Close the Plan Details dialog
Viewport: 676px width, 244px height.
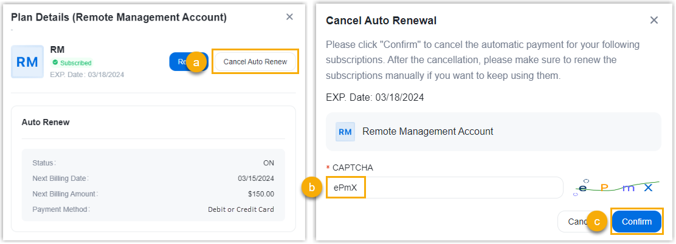coord(289,17)
